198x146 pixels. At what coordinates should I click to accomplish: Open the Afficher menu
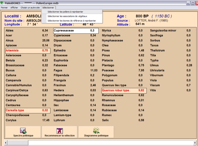pyautogui.click(x=14, y=7)
